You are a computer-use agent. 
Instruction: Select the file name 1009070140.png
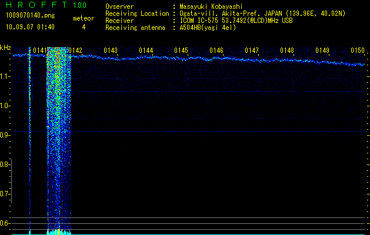[31, 16]
